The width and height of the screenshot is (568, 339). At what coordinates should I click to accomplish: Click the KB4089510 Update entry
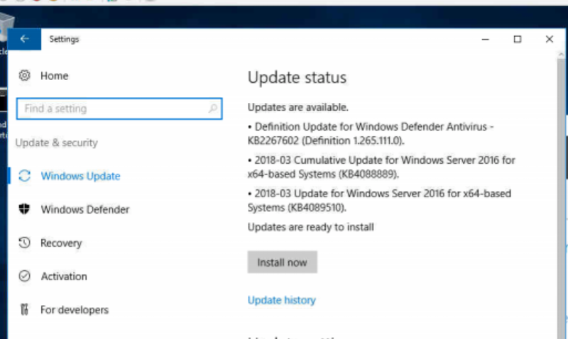click(x=379, y=201)
